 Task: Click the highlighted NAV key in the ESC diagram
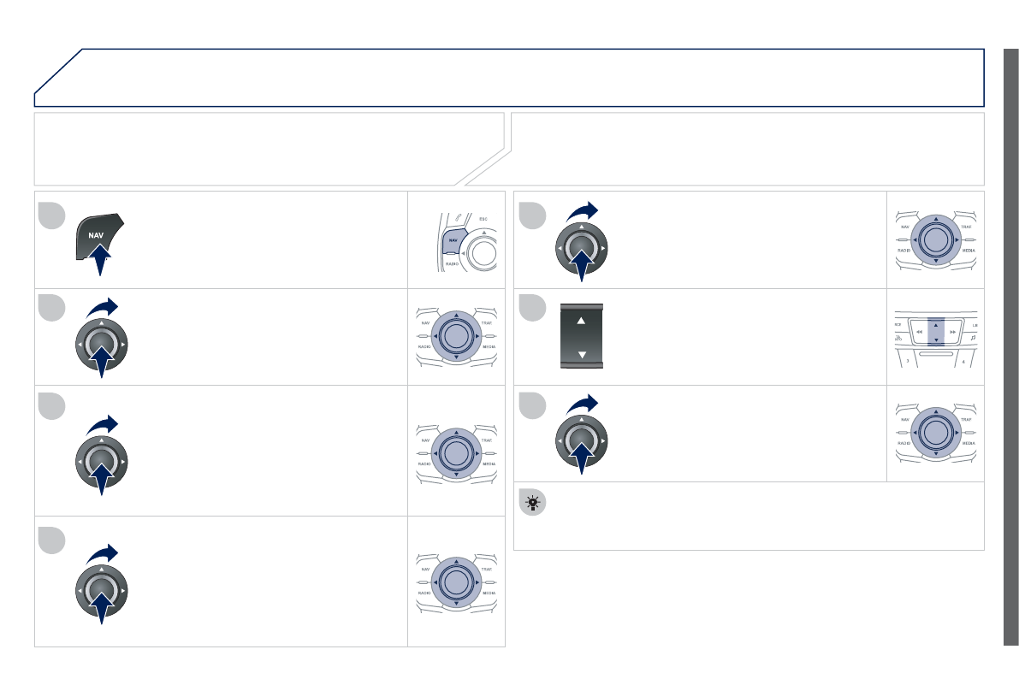[x=453, y=242]
